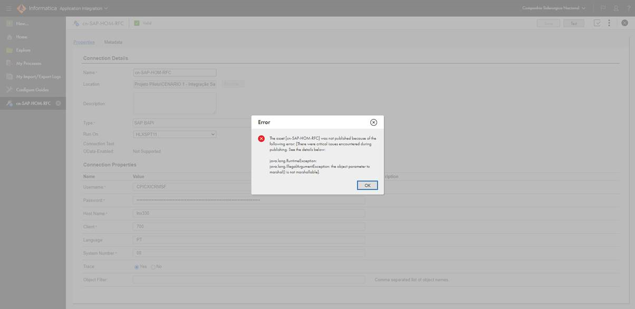
Task: Select Yes for Trace
Action: point(137,267)
